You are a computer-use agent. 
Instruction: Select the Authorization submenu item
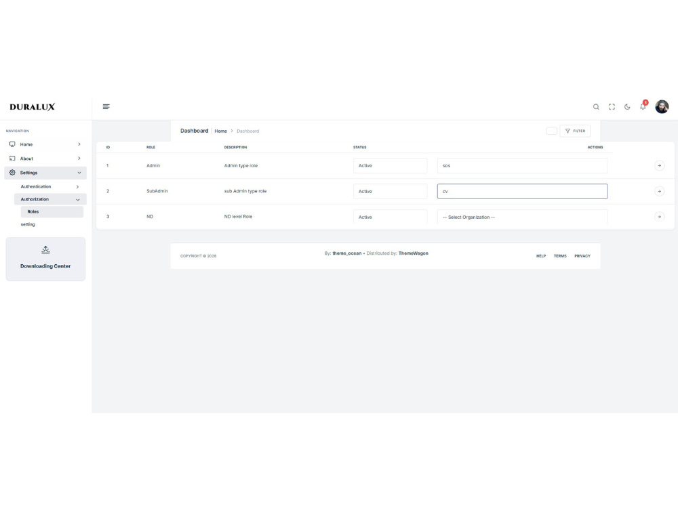coord(50,199)
